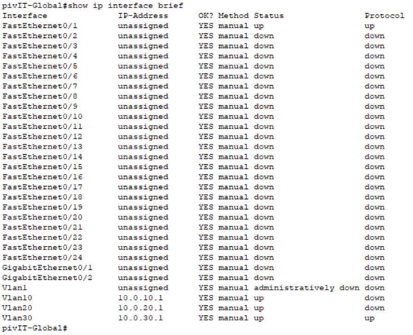The image size is (413, 335).
Task: Click the IP address 10.0.10.1
Action: (140, 298)
